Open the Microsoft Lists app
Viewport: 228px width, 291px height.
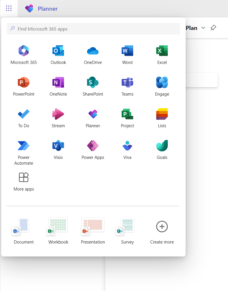[x=162, y=115]
